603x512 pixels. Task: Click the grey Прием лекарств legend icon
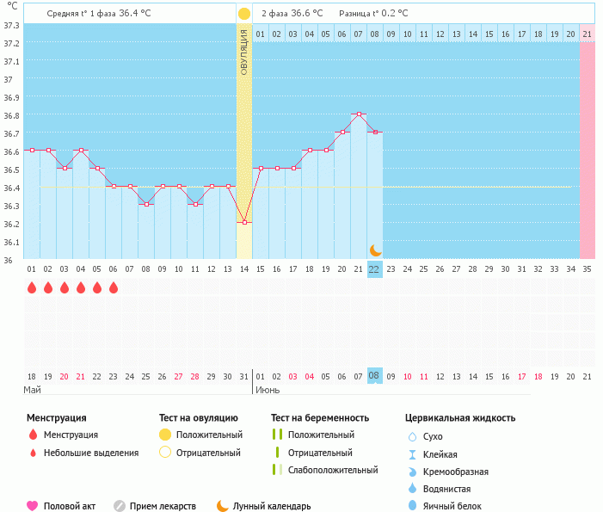pos(120,506)
